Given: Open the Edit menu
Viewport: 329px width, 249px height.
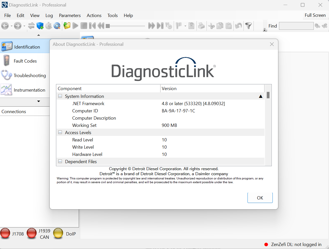Looking at the screenshot, I should click(x=20, y=16).
